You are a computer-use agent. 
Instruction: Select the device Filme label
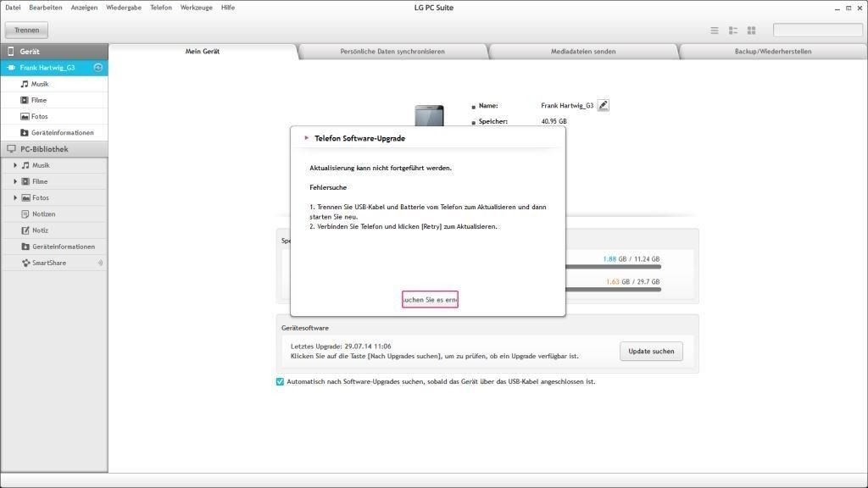[x=39, y=100]
